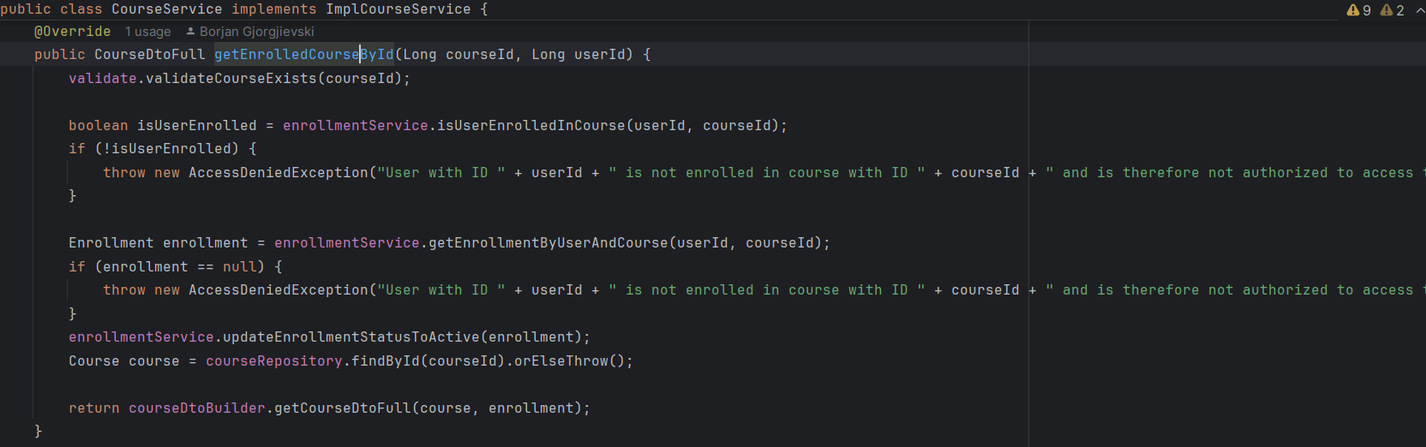Click the CourseDtoFull return type

click(149, 55)
